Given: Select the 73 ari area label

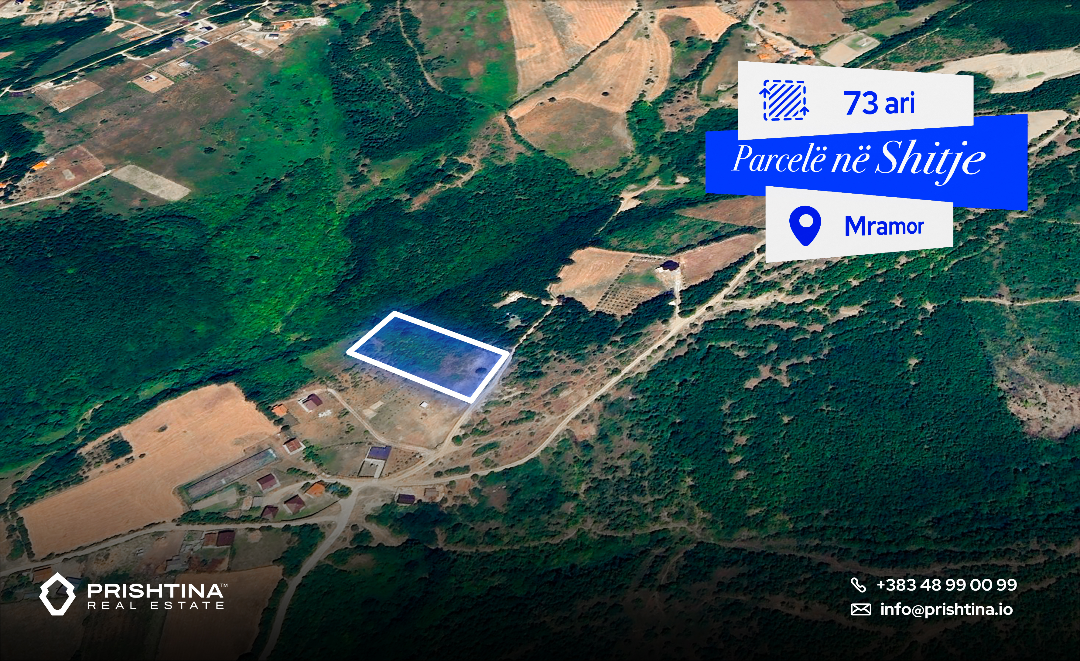Looking at the screenshot, I should 879,103.
